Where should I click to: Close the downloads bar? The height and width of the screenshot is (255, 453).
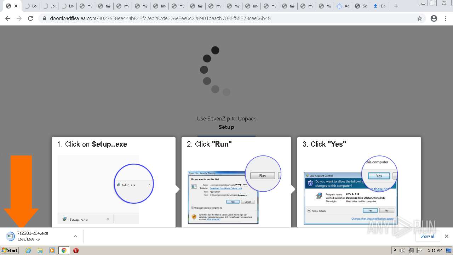[x=447, y=236]
